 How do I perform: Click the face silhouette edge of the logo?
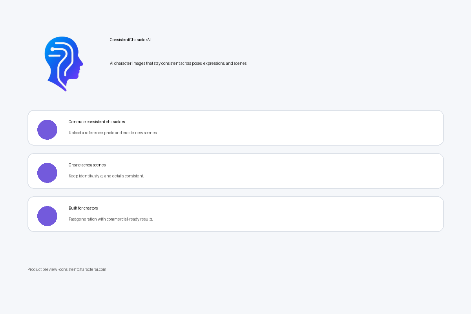click(x=80, y=65)
